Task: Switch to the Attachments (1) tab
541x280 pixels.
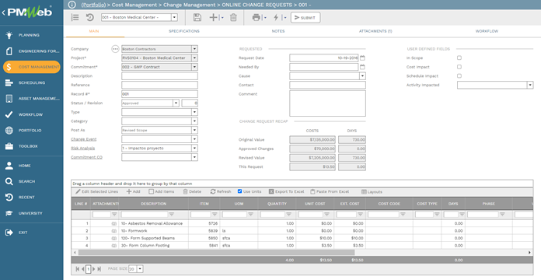Action: coord(375,31)
